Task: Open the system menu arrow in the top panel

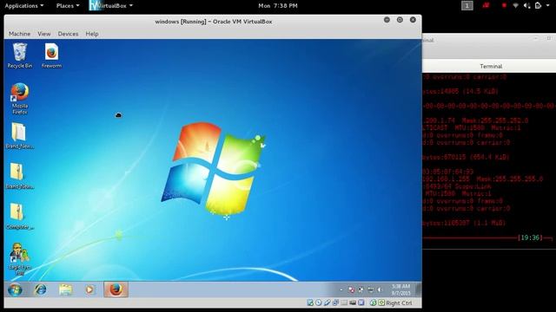Action: (548, 6)
